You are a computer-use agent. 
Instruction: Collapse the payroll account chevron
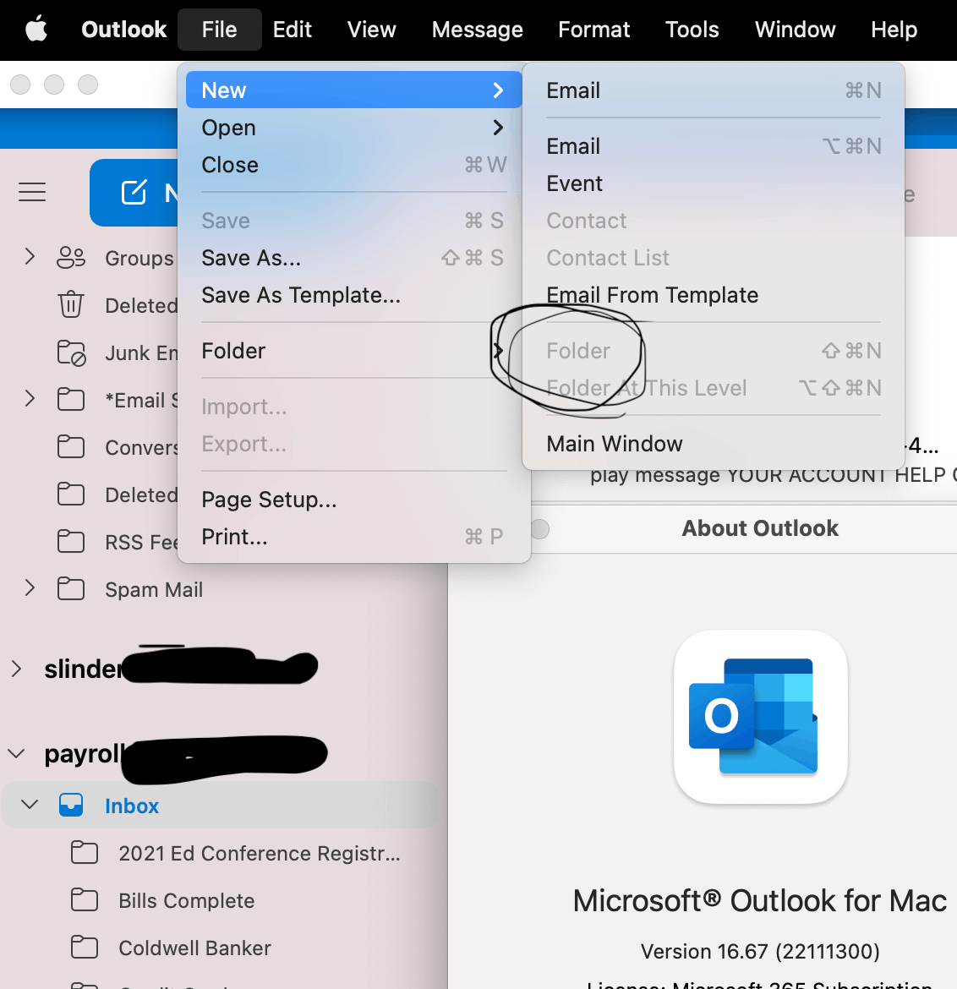[x=16, y=754]
